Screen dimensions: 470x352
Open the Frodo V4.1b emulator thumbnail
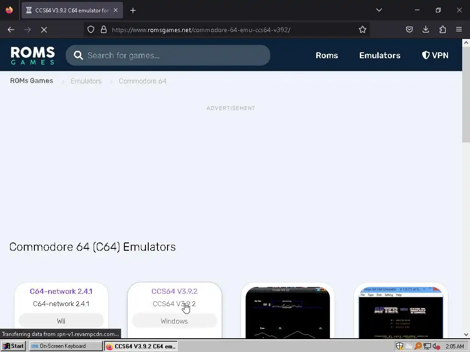(x=288, y=313)
